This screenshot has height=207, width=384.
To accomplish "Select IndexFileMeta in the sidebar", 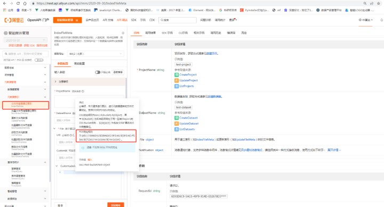I will [26, 105].
